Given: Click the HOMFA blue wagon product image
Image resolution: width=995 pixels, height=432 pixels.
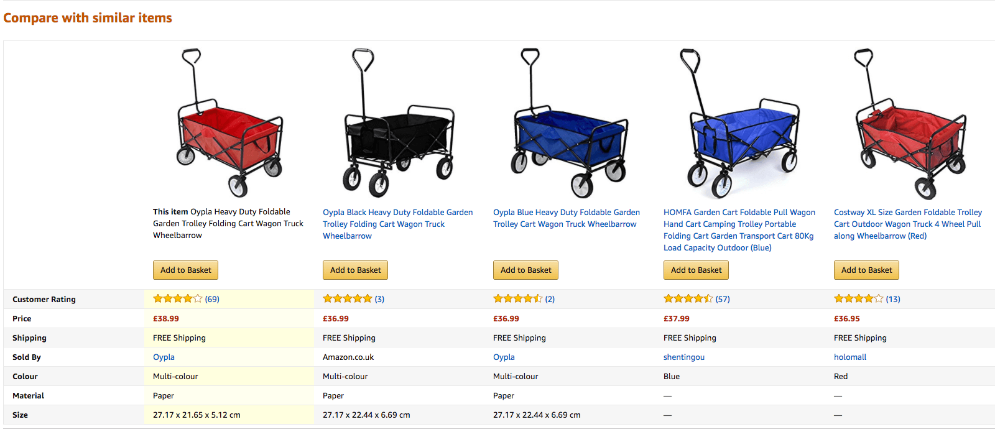Looking at the screenshot, I should 740,124.
